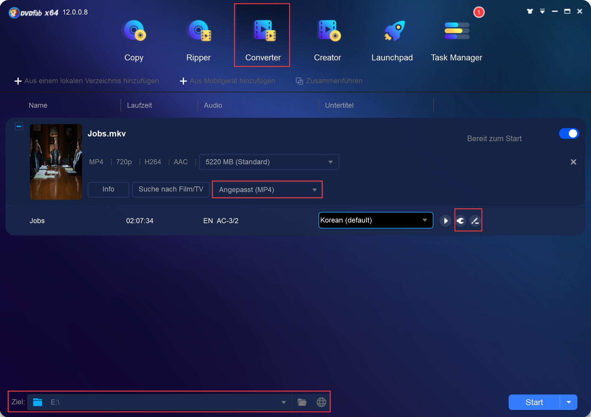Screen dimensions: 591x417
Task: Open the Creator module
Action: point(327,41)
